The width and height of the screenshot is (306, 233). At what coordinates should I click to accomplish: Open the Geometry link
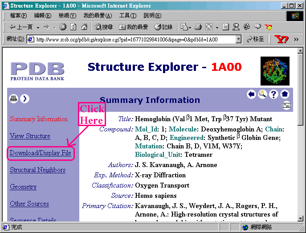pyautogui.click(x=23, y=187)
